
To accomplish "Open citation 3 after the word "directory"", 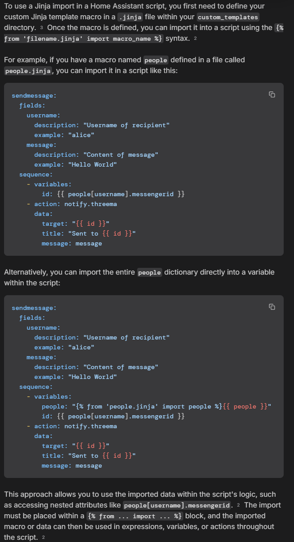I will click(x=41, y=28).
